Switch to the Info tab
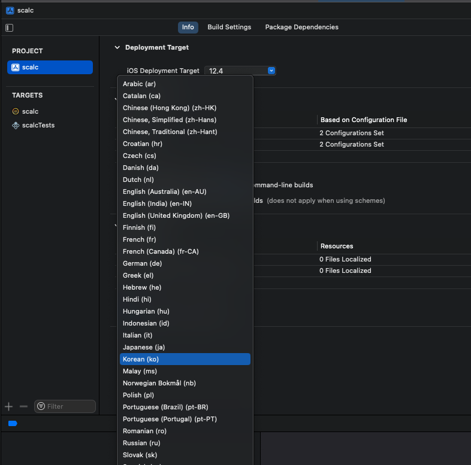Screen dimensions: 471x465 [188, 28]
